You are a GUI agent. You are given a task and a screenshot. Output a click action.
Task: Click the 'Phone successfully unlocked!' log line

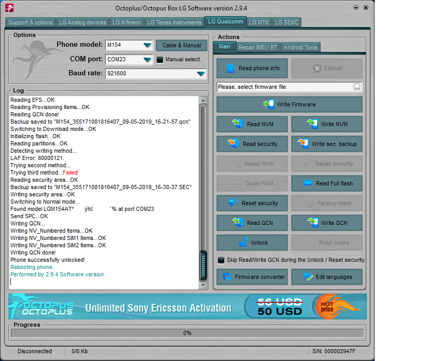[48, 260]
